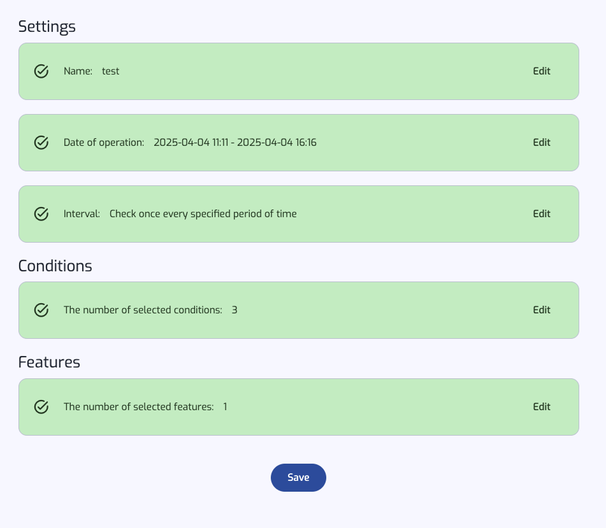Click the Settings heading
The width and height of the screenshot is (606, 528).
[x=47, y=27]
